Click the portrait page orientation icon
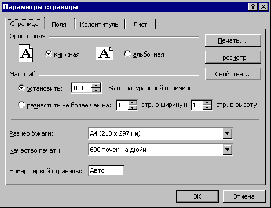 pyautogui.click(x=25, y=53)
